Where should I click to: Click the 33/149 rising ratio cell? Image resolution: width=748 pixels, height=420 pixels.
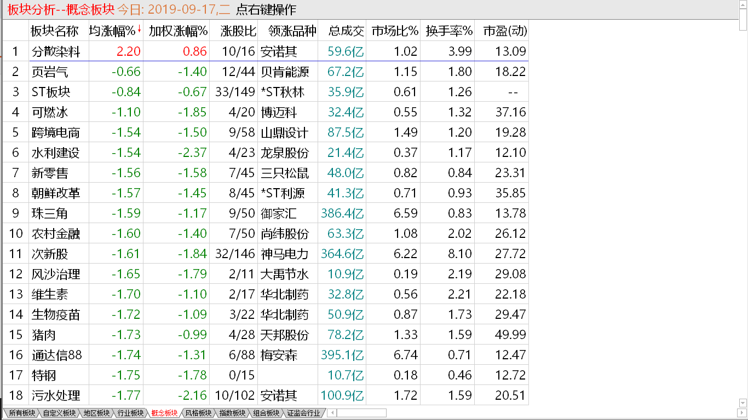236,92
